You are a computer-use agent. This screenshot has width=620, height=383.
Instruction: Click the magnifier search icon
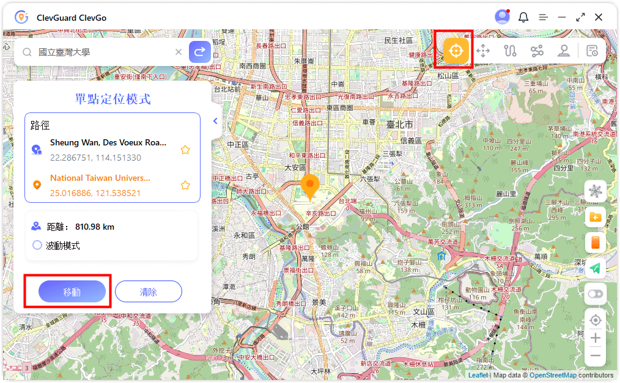27,52
